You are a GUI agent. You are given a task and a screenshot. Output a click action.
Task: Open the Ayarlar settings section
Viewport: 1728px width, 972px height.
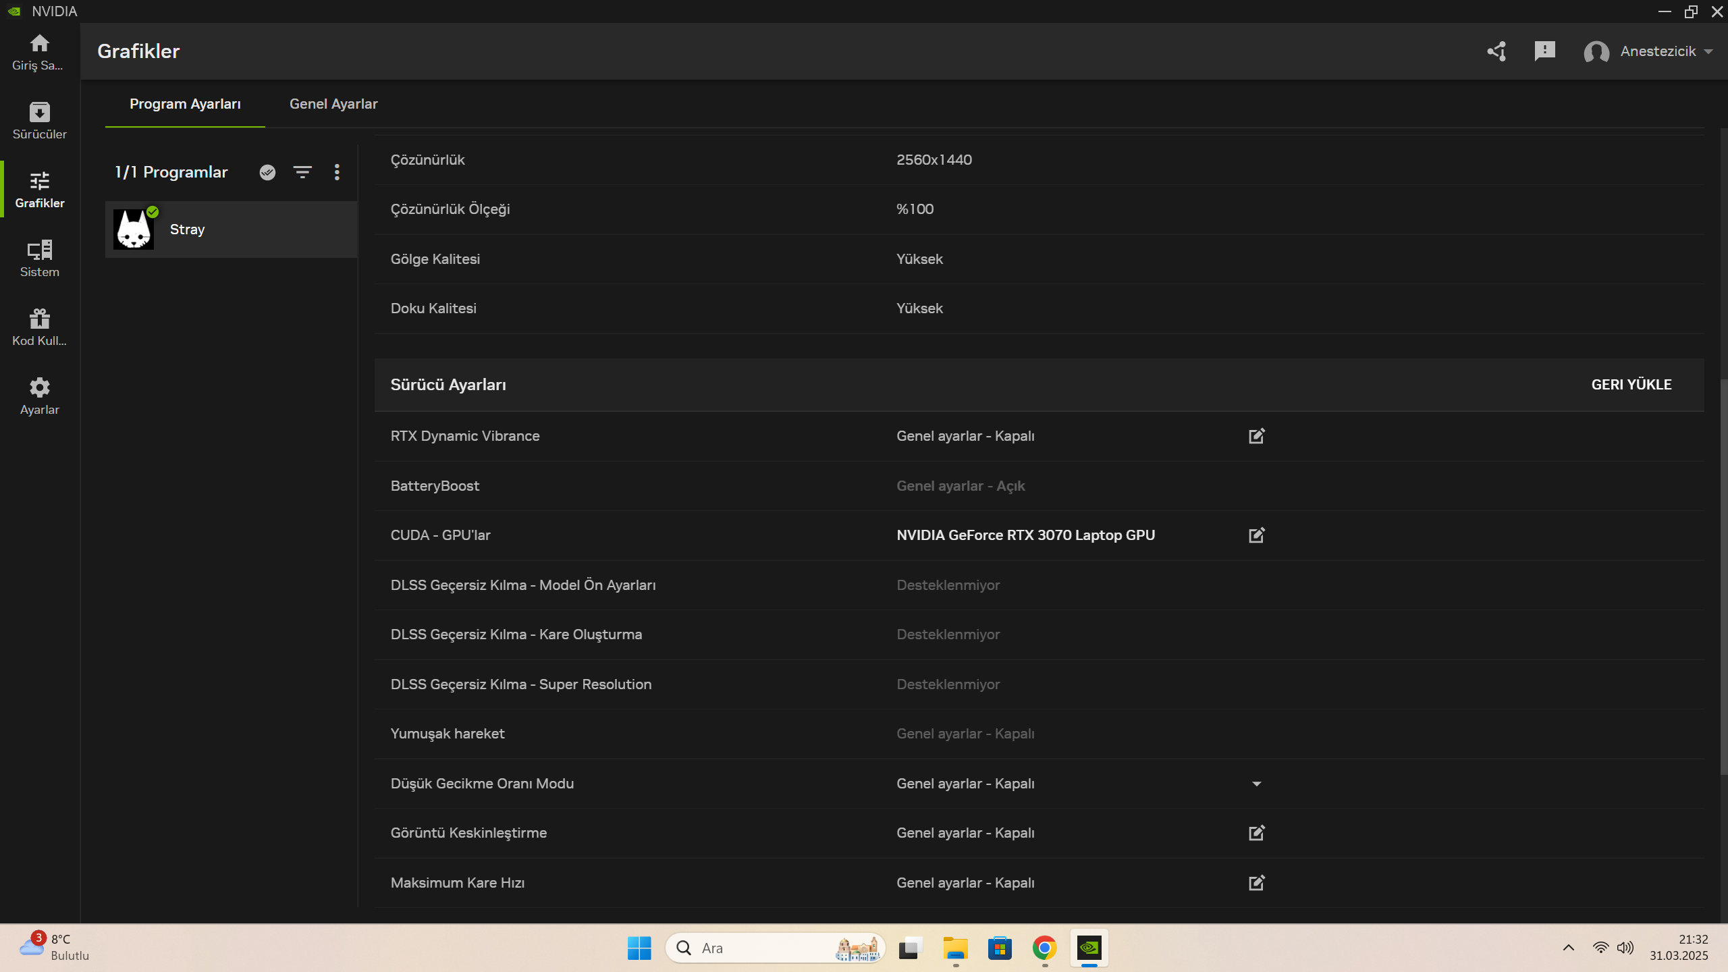(x=39, y=396)
